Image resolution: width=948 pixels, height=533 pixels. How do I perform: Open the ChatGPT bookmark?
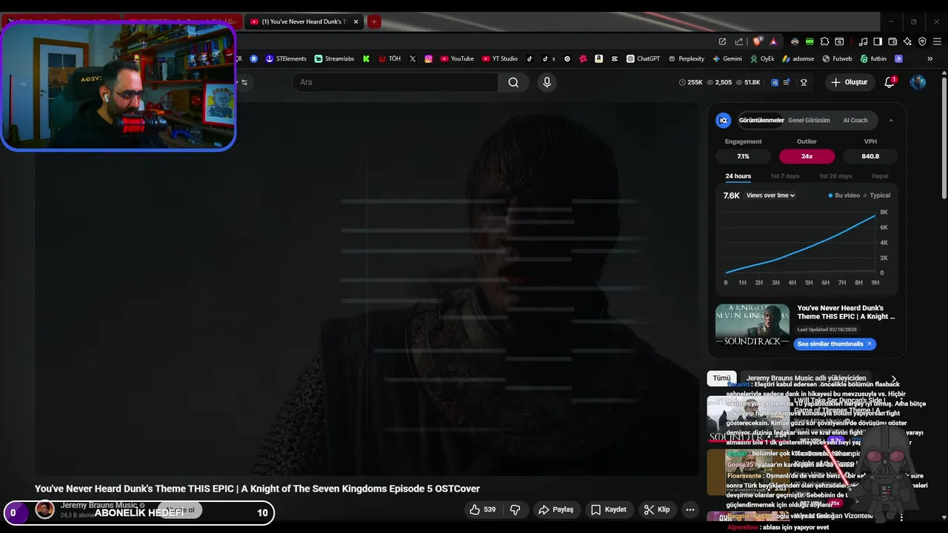pyautogui.click(x=643, y=58)
